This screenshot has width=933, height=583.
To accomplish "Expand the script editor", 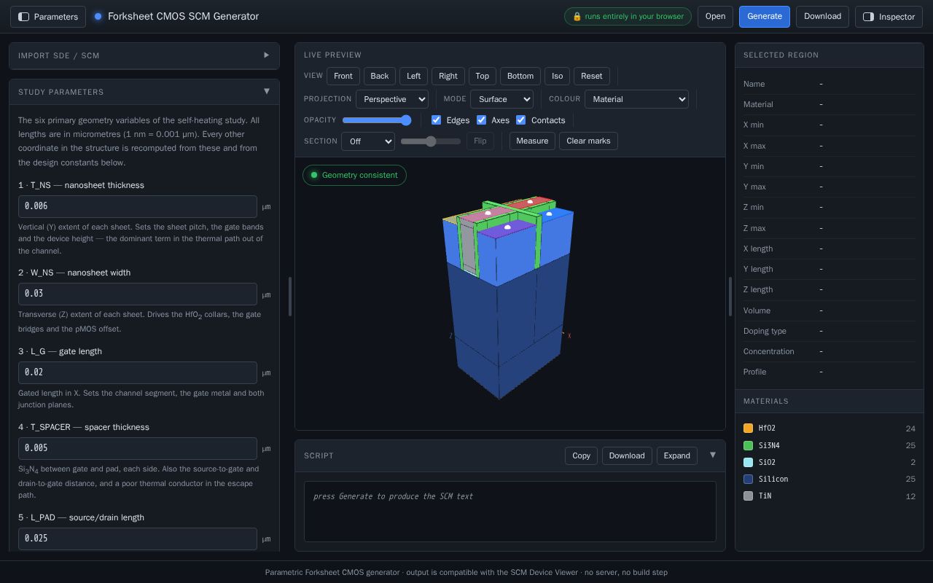I will pyautogui.click(x=676, y=456).
